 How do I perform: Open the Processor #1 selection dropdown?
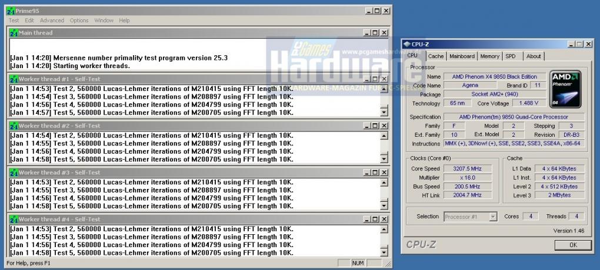pyautogui.click(x=494, y=217)
